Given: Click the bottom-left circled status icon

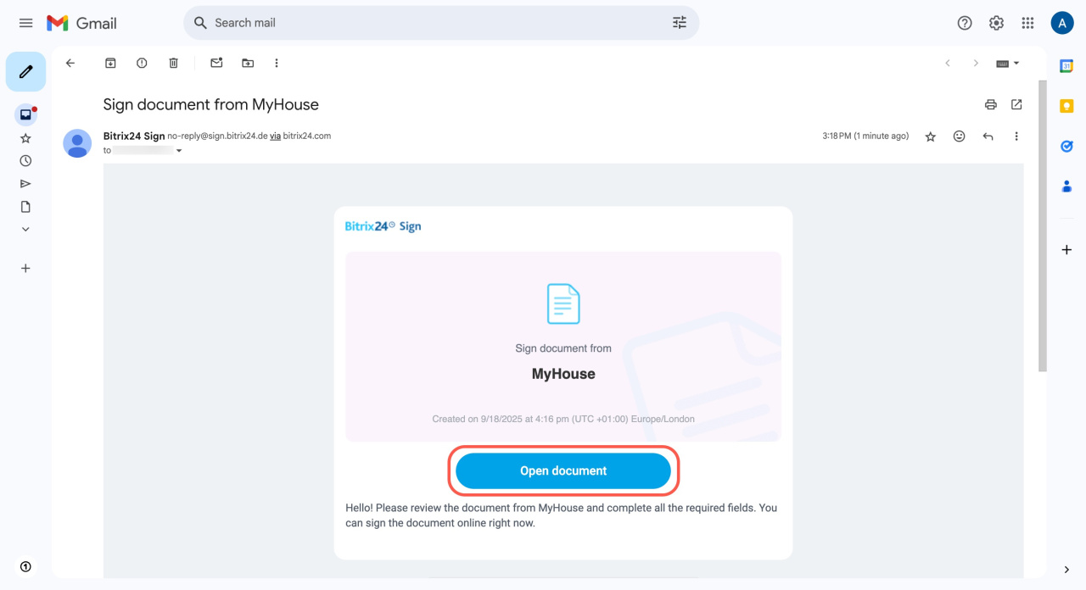Looking at the screenshot, I should [x=25, y=566].
